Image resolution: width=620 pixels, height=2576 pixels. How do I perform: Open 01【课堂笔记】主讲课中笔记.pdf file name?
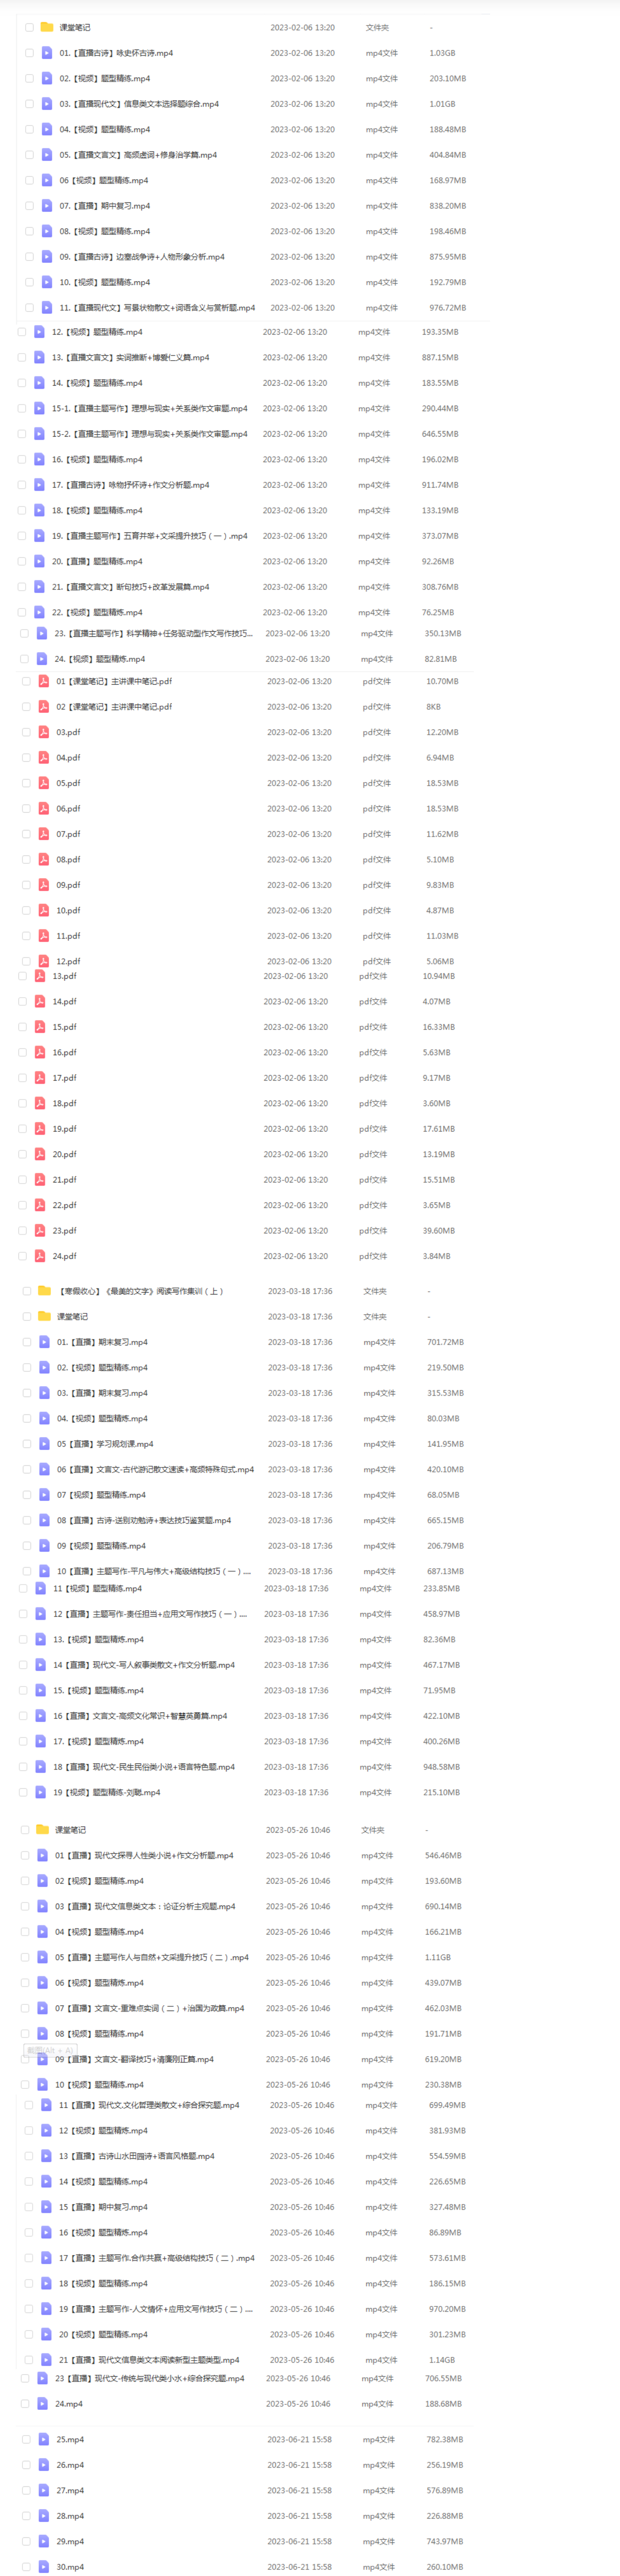(114, 681)
